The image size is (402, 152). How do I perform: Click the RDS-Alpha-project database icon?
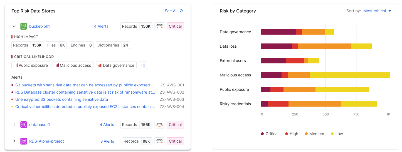pyautogui.click(x=24, y=141)
